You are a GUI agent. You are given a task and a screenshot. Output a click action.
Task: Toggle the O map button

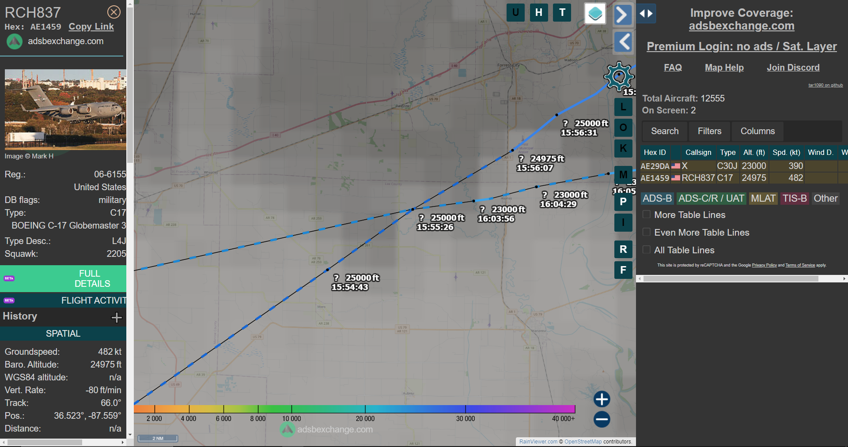point(623,128)
